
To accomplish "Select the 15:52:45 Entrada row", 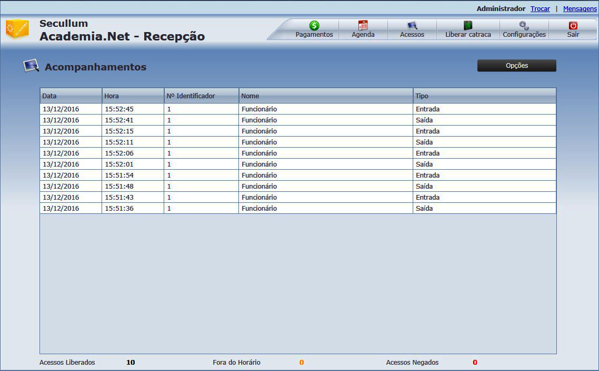I will click(297, 109).
